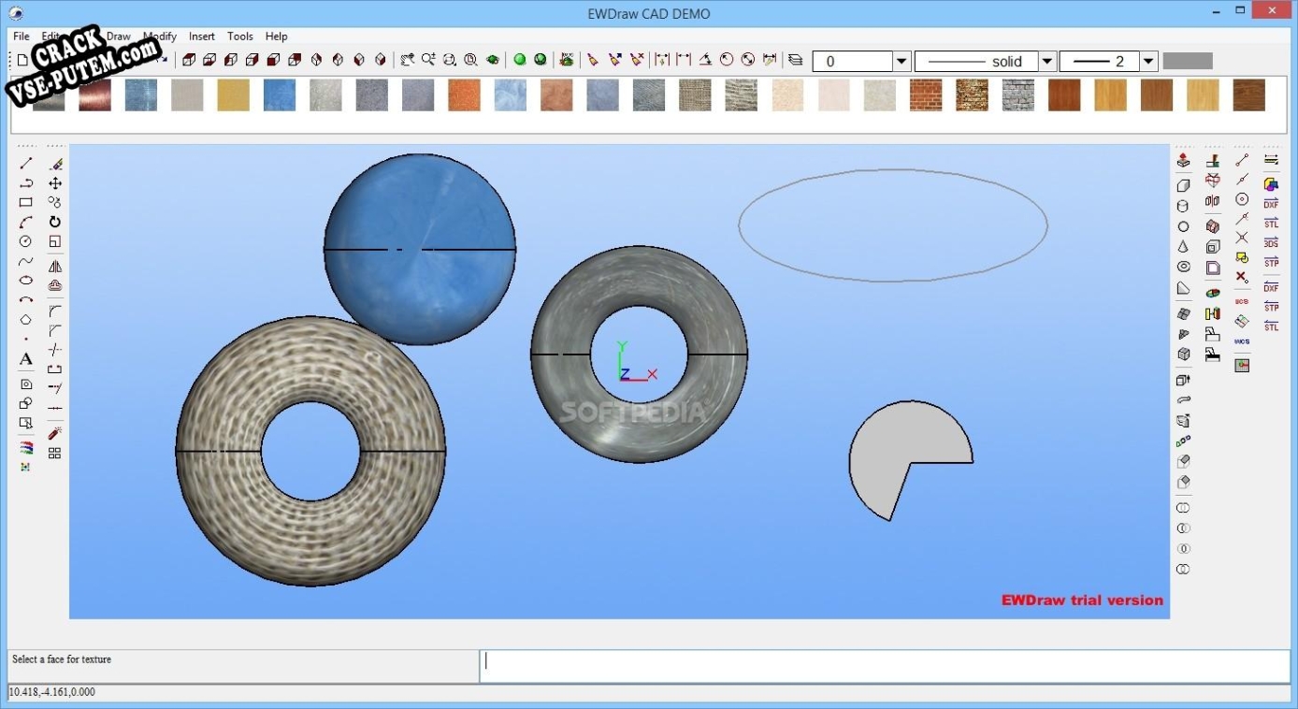This screenshot has width=1298, height=709.
Task: Open the Tools menu
Action: [x=240, y=36]
